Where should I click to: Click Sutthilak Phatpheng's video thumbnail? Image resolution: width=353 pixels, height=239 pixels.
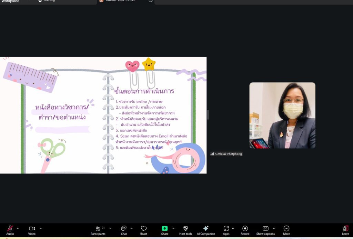282,115
